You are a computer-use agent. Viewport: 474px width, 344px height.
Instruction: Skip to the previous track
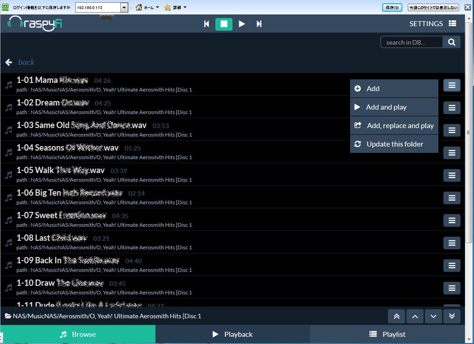(x=206, y=24)
